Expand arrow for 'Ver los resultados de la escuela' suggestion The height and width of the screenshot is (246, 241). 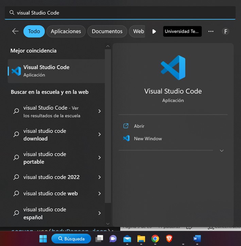pos(100,111)
